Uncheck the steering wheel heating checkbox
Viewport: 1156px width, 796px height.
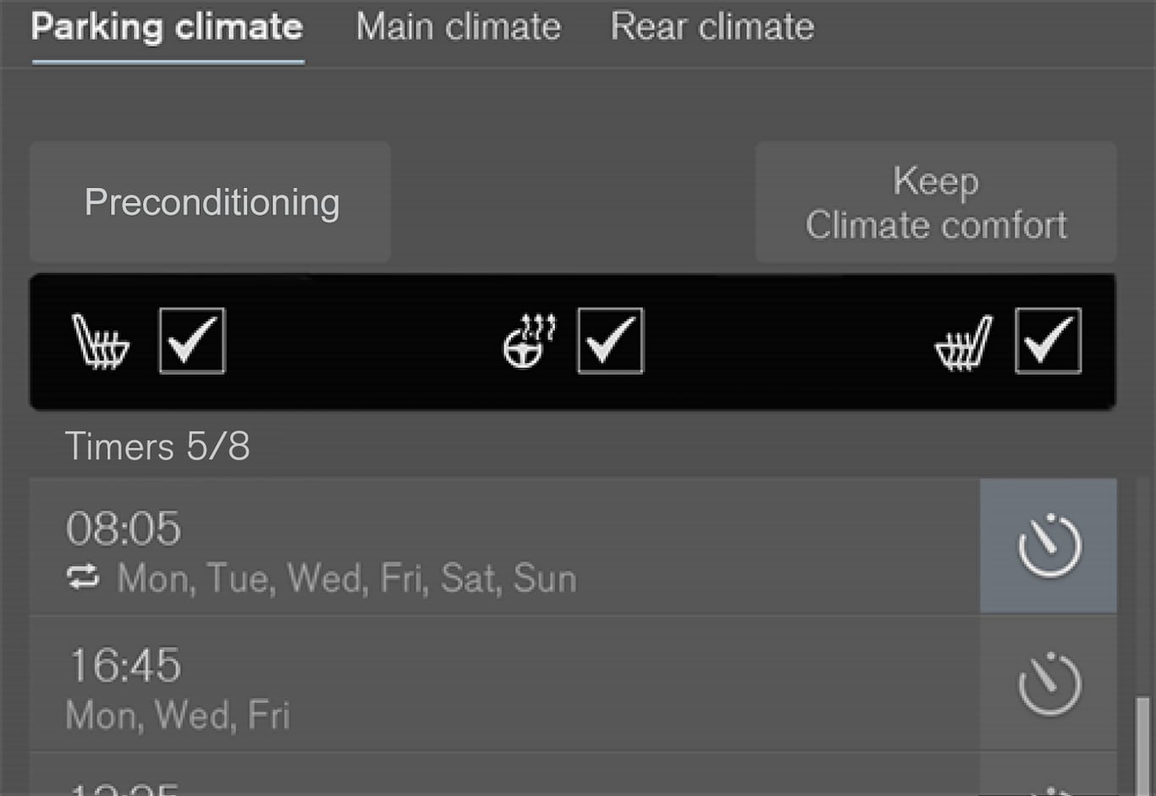(x=610, y=341)
